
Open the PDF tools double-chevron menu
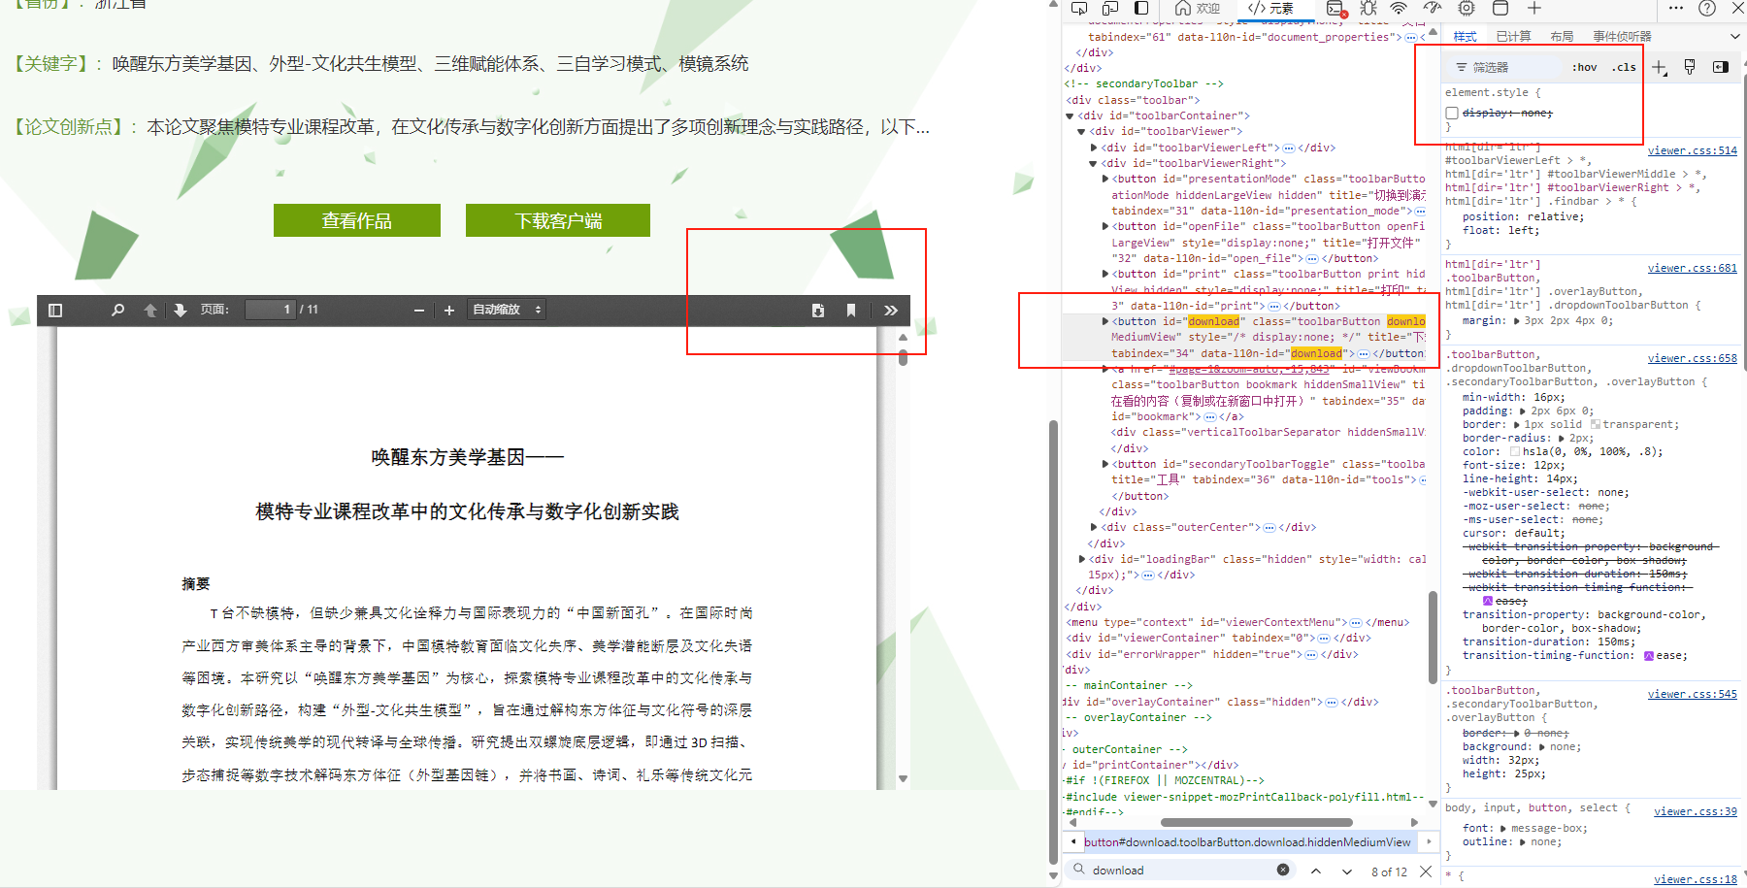click(891, 311)
